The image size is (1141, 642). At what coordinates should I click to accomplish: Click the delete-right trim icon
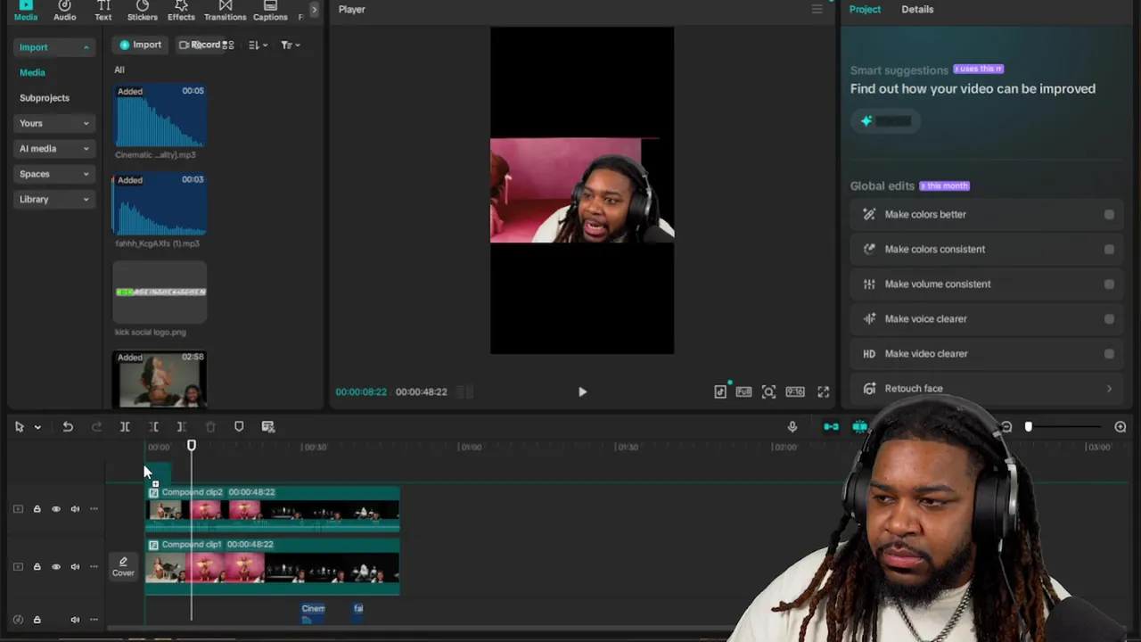[x=182, y=427]
